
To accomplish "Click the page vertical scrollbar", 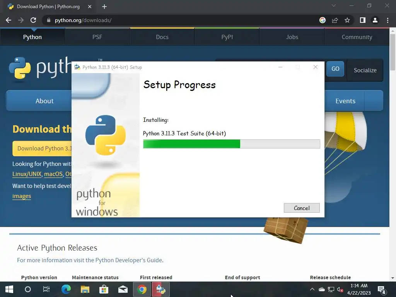I will [x=393, y=52].
